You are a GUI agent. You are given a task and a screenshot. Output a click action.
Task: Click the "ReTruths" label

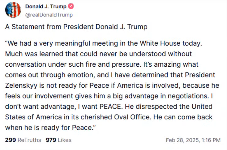(x=29, y=140)
